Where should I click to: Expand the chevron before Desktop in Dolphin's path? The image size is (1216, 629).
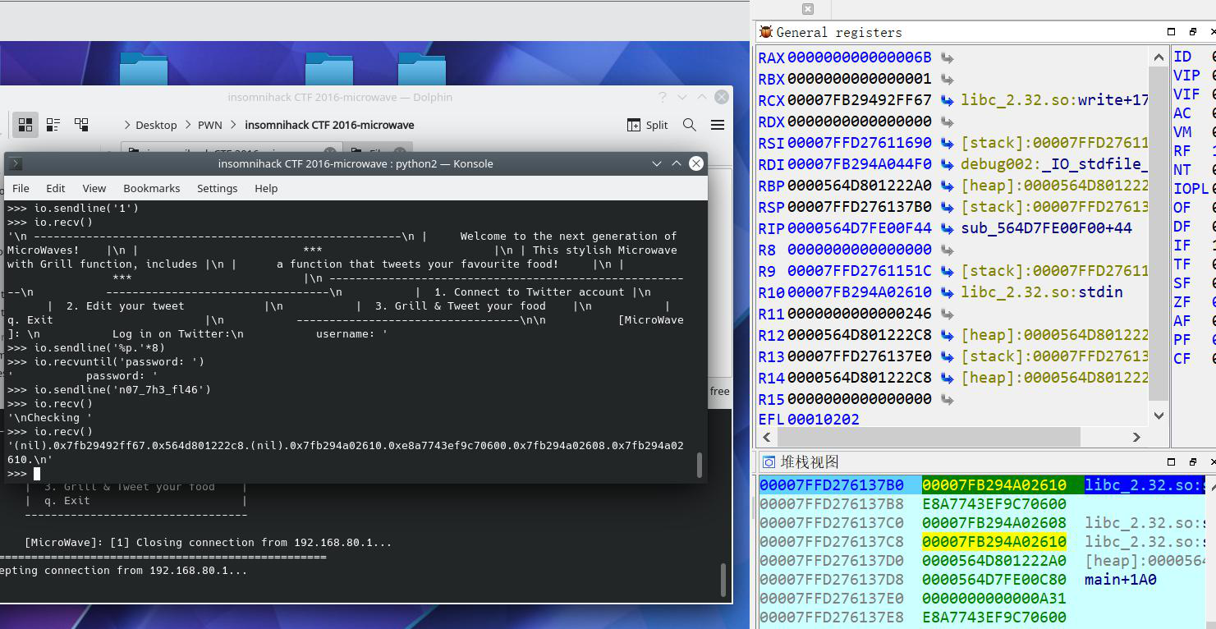(x=127, y=125)
